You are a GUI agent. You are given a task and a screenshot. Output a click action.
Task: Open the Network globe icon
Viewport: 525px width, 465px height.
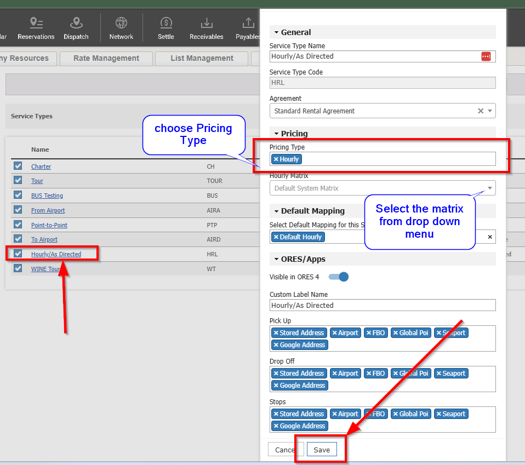[x=121, y=23]
